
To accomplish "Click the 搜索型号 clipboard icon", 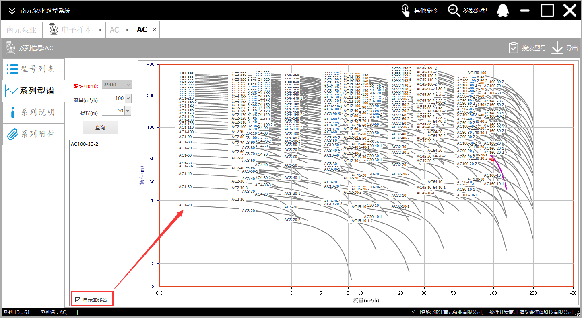I will coord(513,48).
